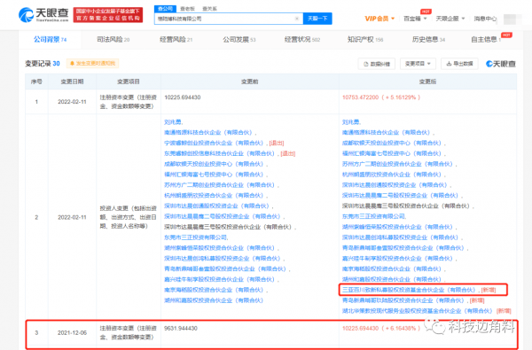The width and height of the screenshot is (532, 350).
Task: Click the 变更日期 column header
Action: pyautogui.click(x=72, y=82)
